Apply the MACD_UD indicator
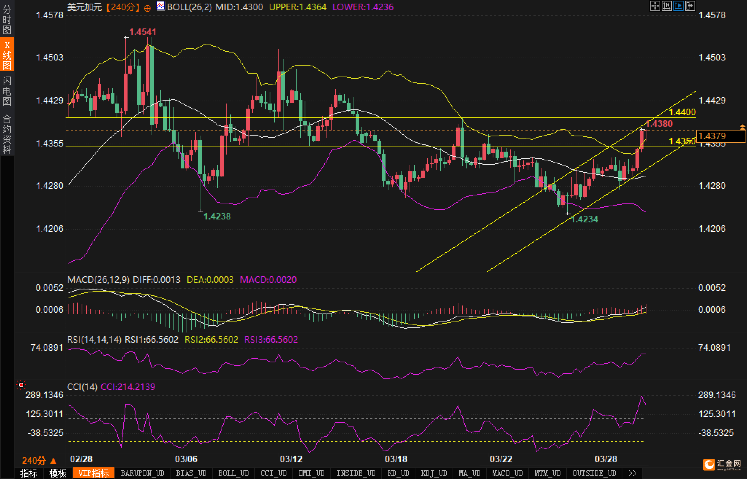 (507, 473)
